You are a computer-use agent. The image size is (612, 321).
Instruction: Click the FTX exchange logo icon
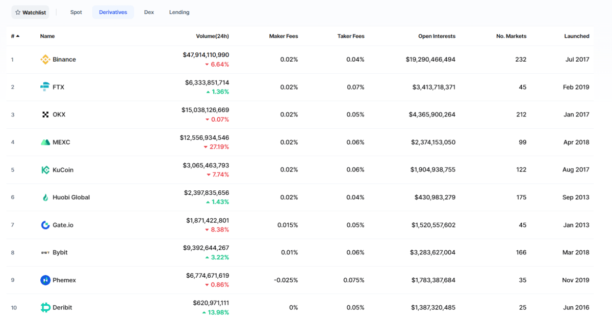(x=45, y=87)
